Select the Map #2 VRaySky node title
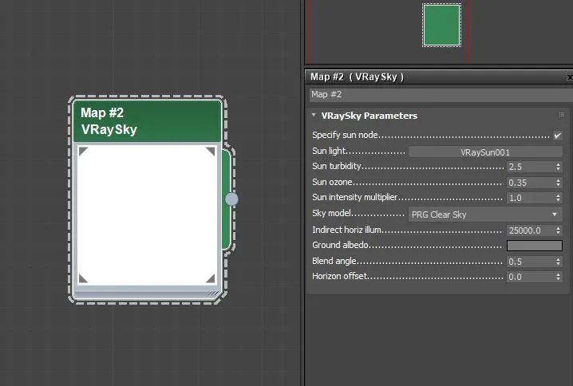The width and height of the screenshot is (573, 386). 148,121
